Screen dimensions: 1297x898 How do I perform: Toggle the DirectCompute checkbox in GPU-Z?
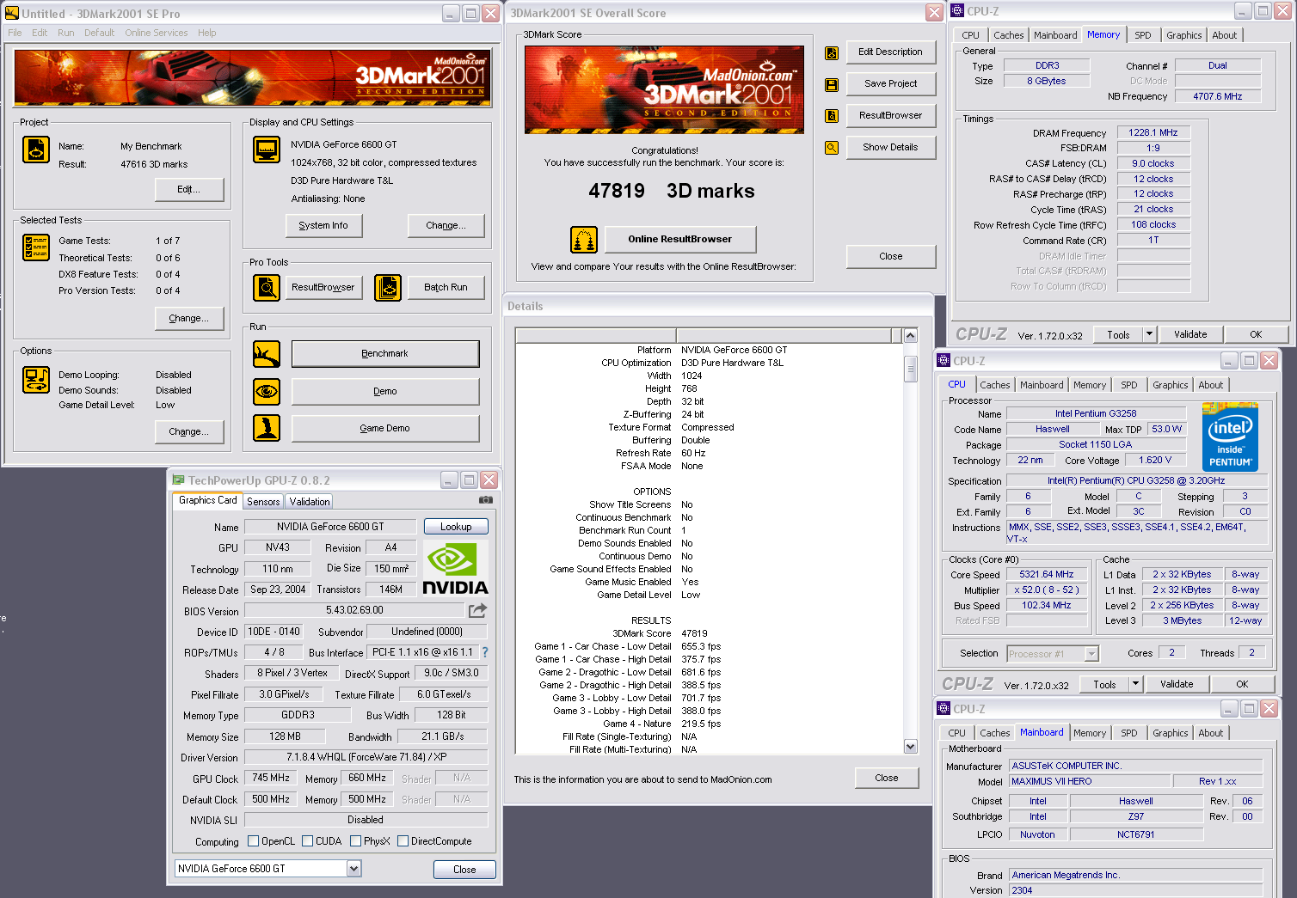tap(403, 841)
